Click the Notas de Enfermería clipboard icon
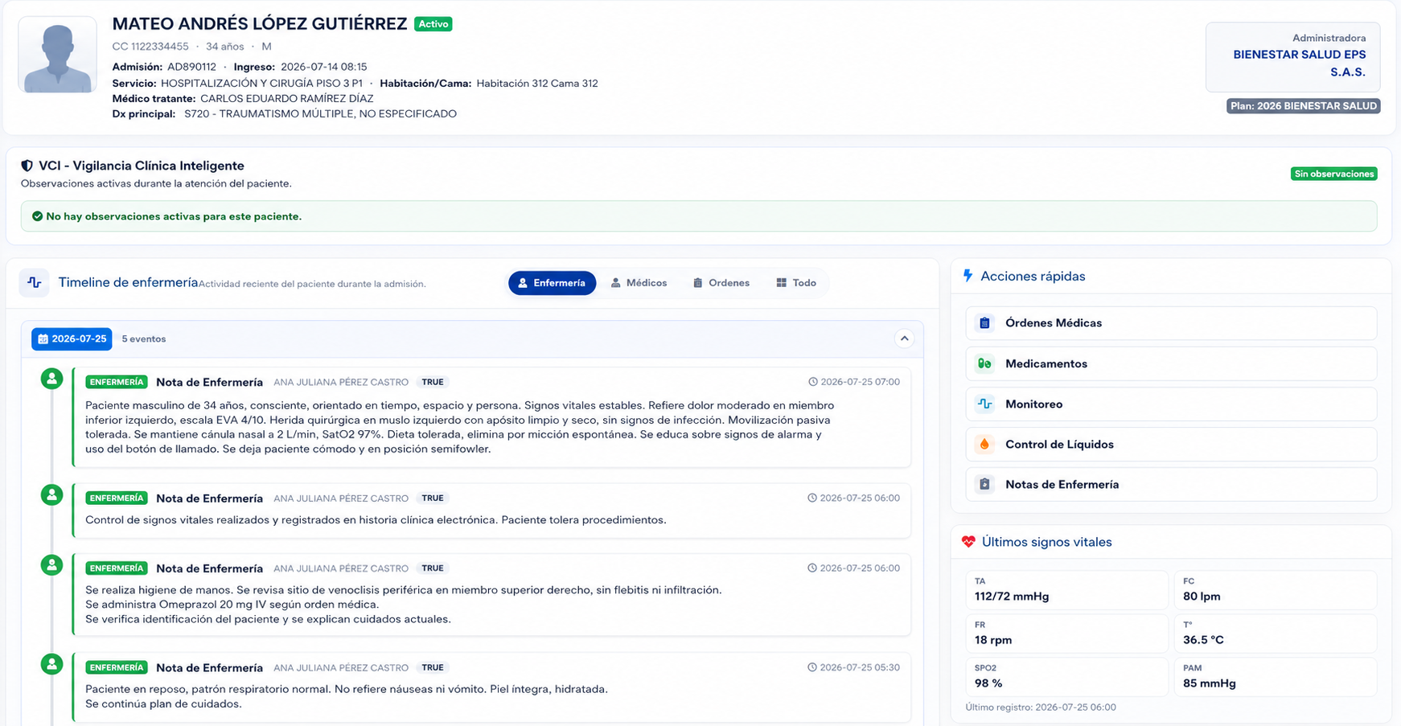Screen dimensions: 1401x726 [x=984, y=484]
